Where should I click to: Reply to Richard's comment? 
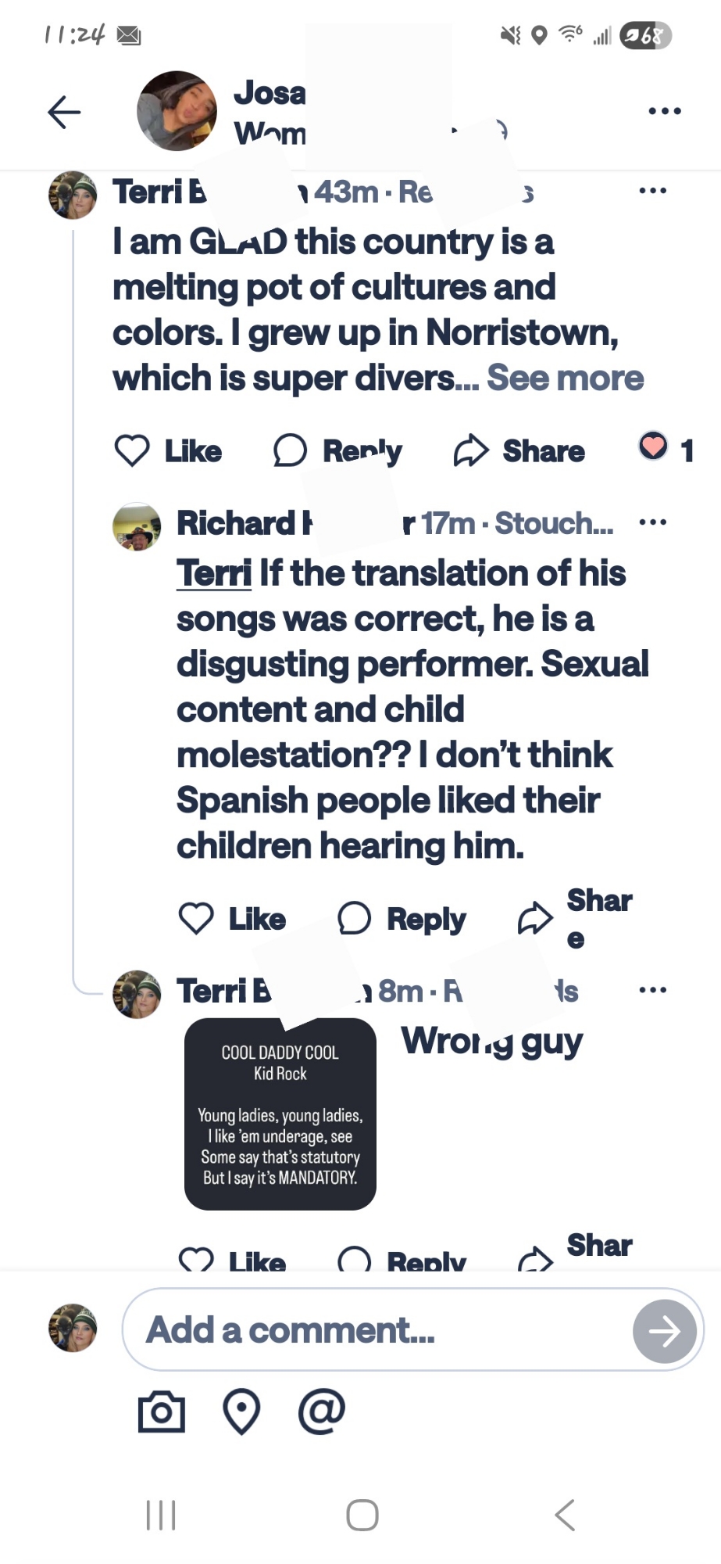(402, 919)
